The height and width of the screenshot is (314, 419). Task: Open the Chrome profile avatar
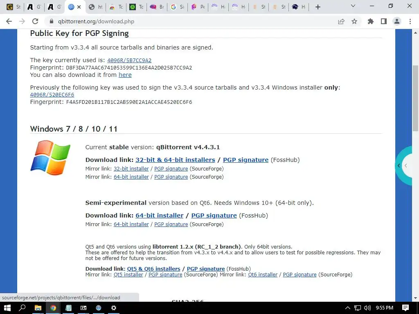[397, 21]
